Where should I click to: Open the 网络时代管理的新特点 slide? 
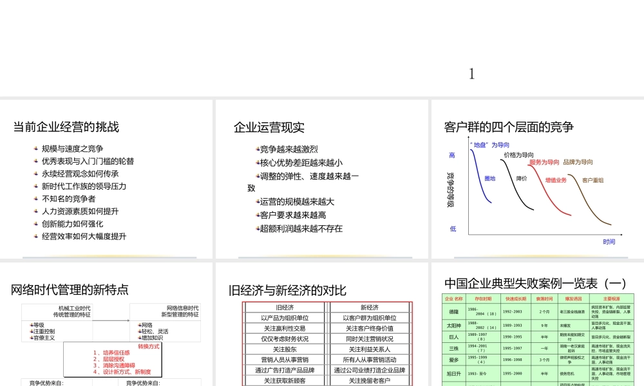(106, 324)
